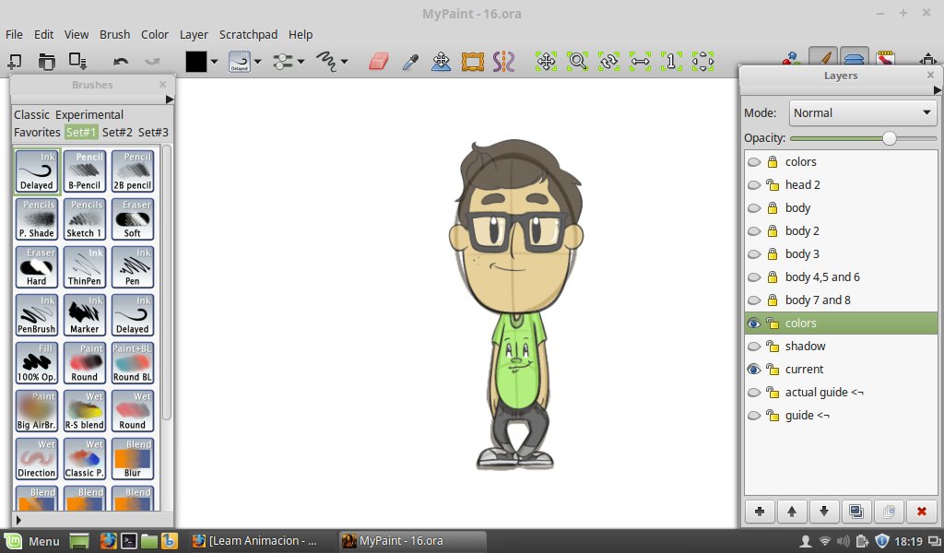Image resolution: width=944 pixels, height=553 pixels.
Task: Expand Layers panel menu triangle
Action: pos(937,89)
